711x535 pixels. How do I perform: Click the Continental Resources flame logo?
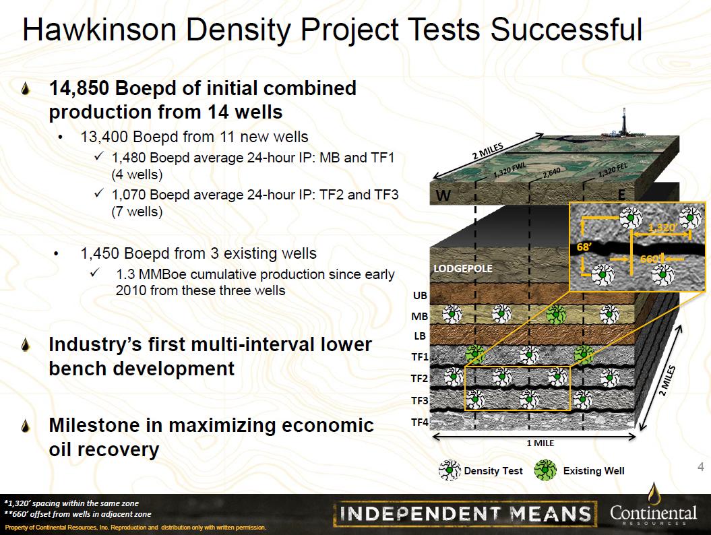click(x=652, y=496)
